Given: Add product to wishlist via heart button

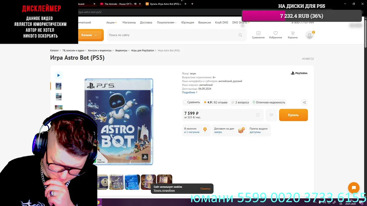Looking at the screenshot, I should tap(271, 115).
